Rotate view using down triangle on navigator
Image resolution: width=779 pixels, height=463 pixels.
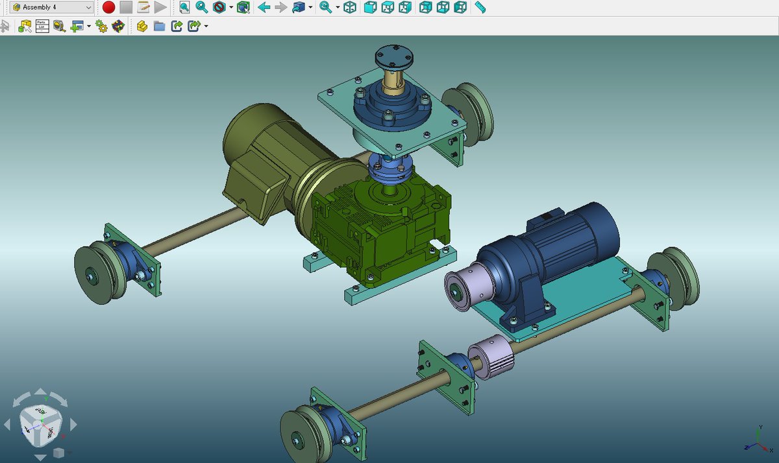click(40, 458)
